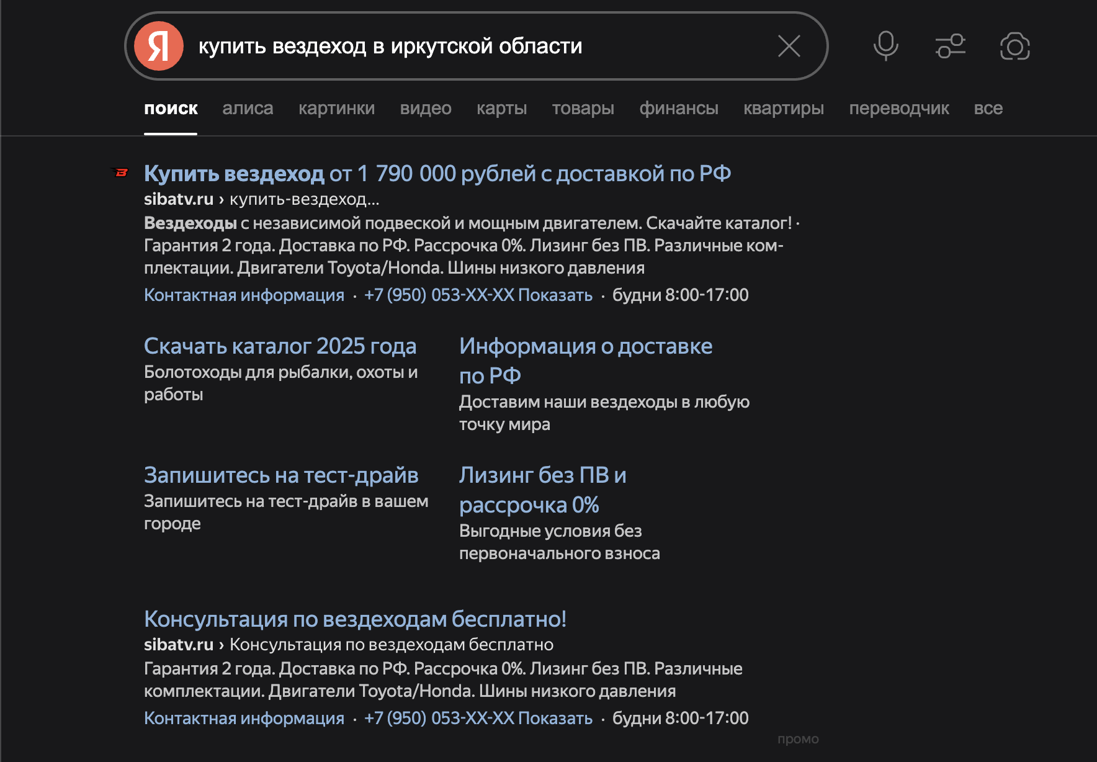This screenshot has width=1097, height=762.
Task: Open the картинки tab
Action: 336,108
